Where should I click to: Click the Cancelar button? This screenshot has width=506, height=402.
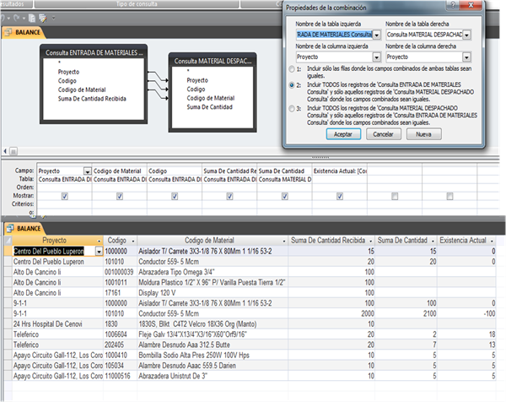[x=383, y=133]
